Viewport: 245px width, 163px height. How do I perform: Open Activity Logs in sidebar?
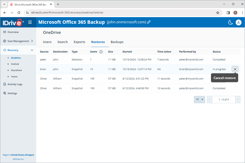tap(15, 84)
